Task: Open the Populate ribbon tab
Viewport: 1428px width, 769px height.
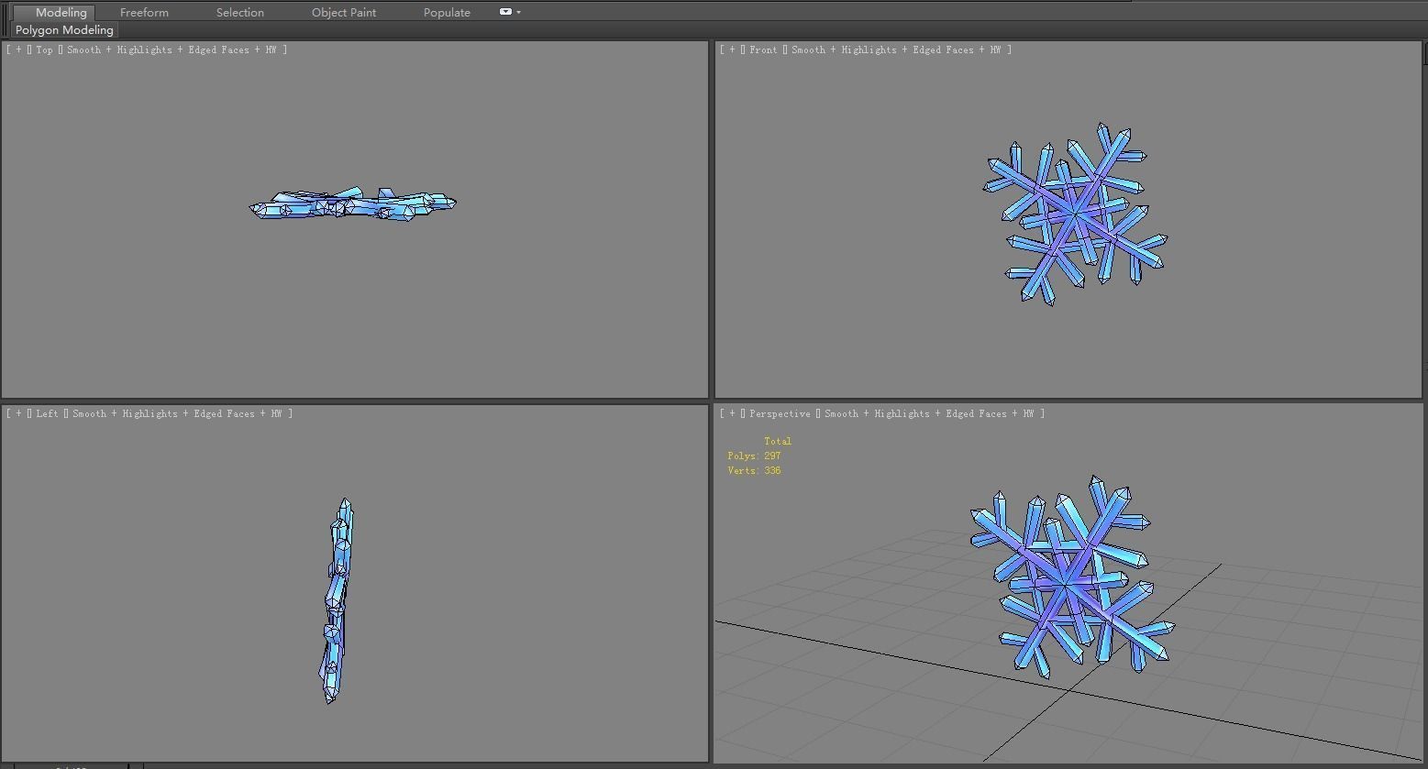Action: coord(447,12)
